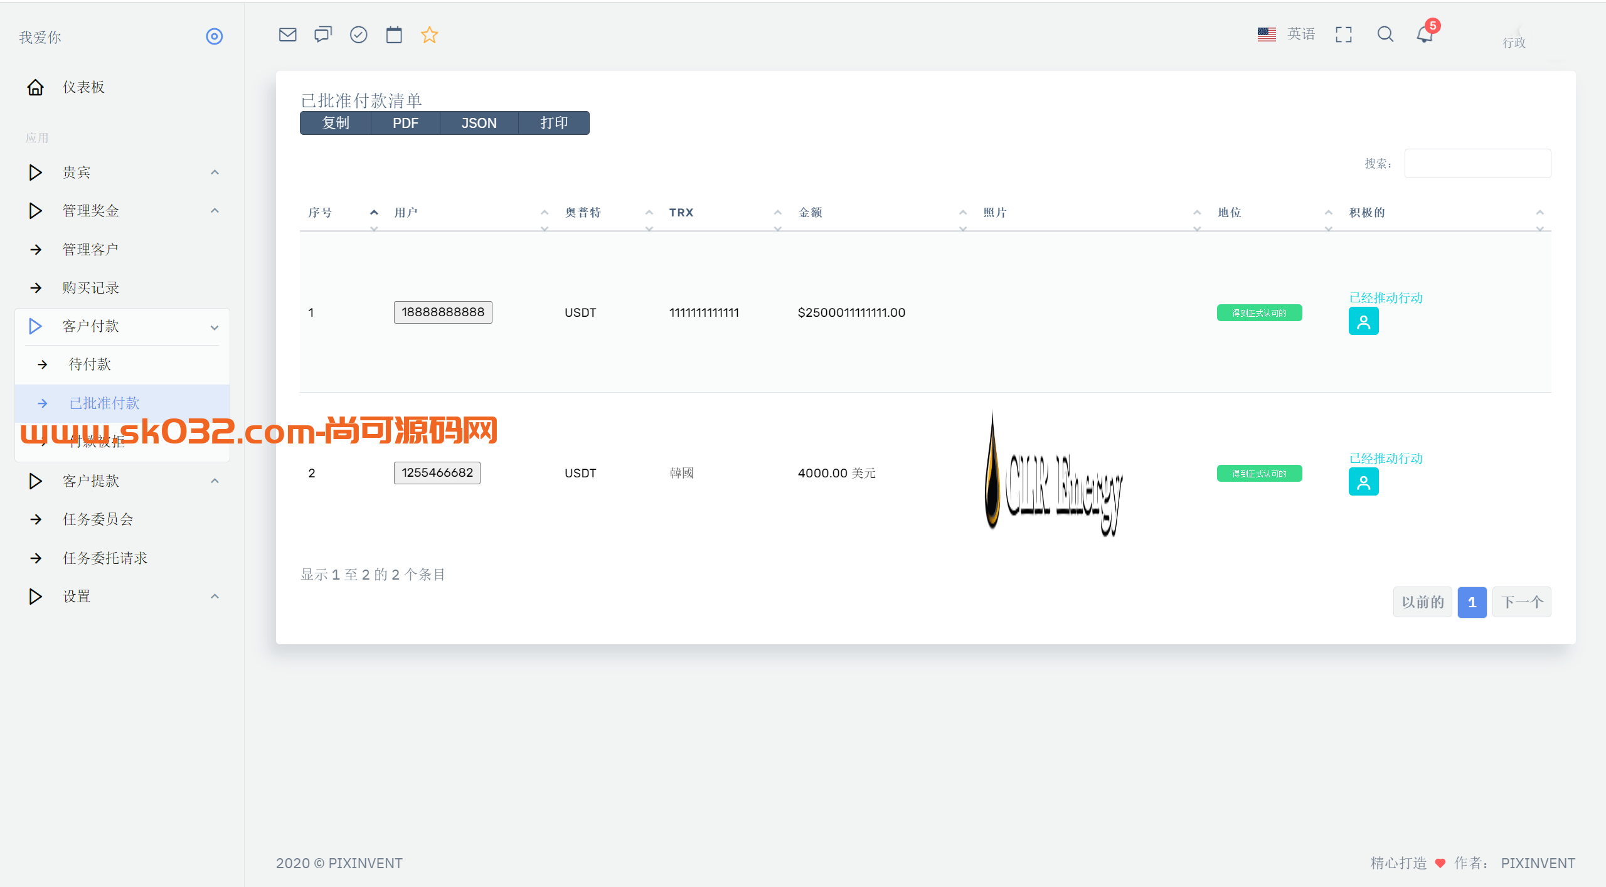Click the US flag language icon
This screenshot has height=887, width=1606.
tap(1267, 34)
